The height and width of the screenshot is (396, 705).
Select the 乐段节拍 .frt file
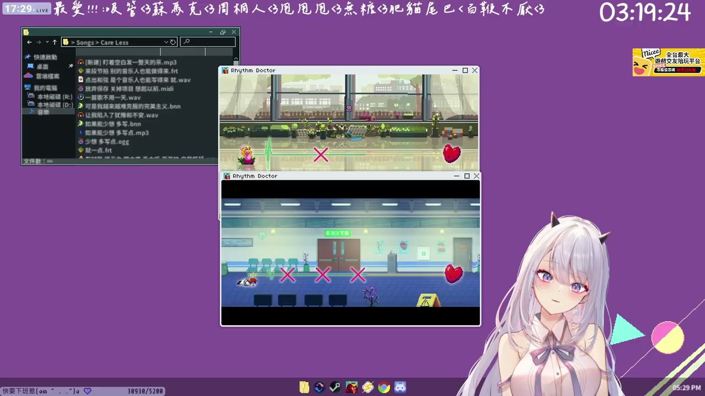pos(132,71)
